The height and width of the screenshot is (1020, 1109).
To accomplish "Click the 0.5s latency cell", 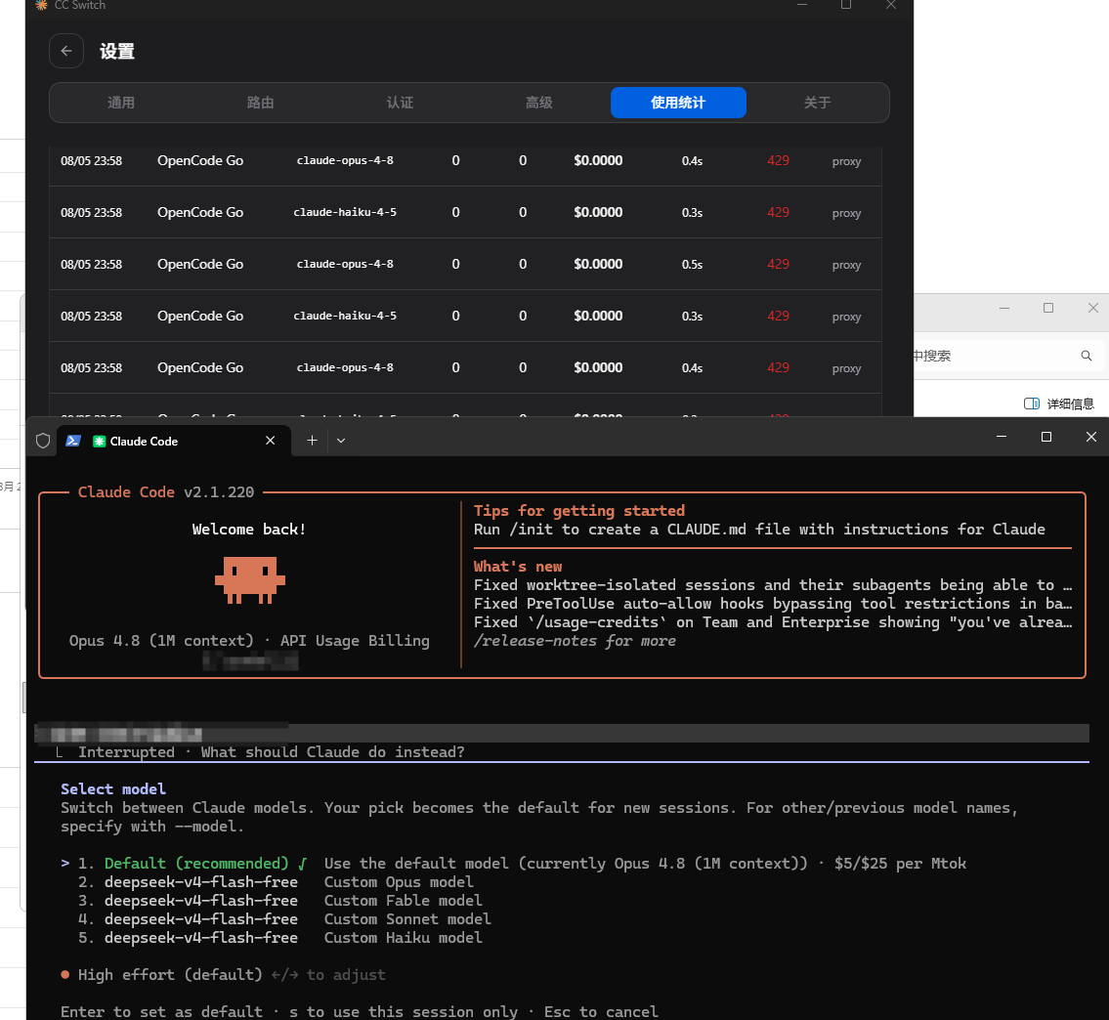I will (693, 265).
